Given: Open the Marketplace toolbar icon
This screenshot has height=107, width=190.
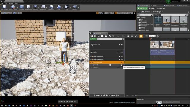Looking at the screenshot, I should [x=28, y=7].
